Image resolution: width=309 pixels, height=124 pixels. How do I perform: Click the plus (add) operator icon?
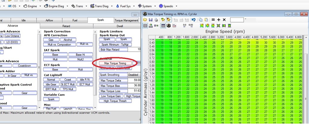218,20
